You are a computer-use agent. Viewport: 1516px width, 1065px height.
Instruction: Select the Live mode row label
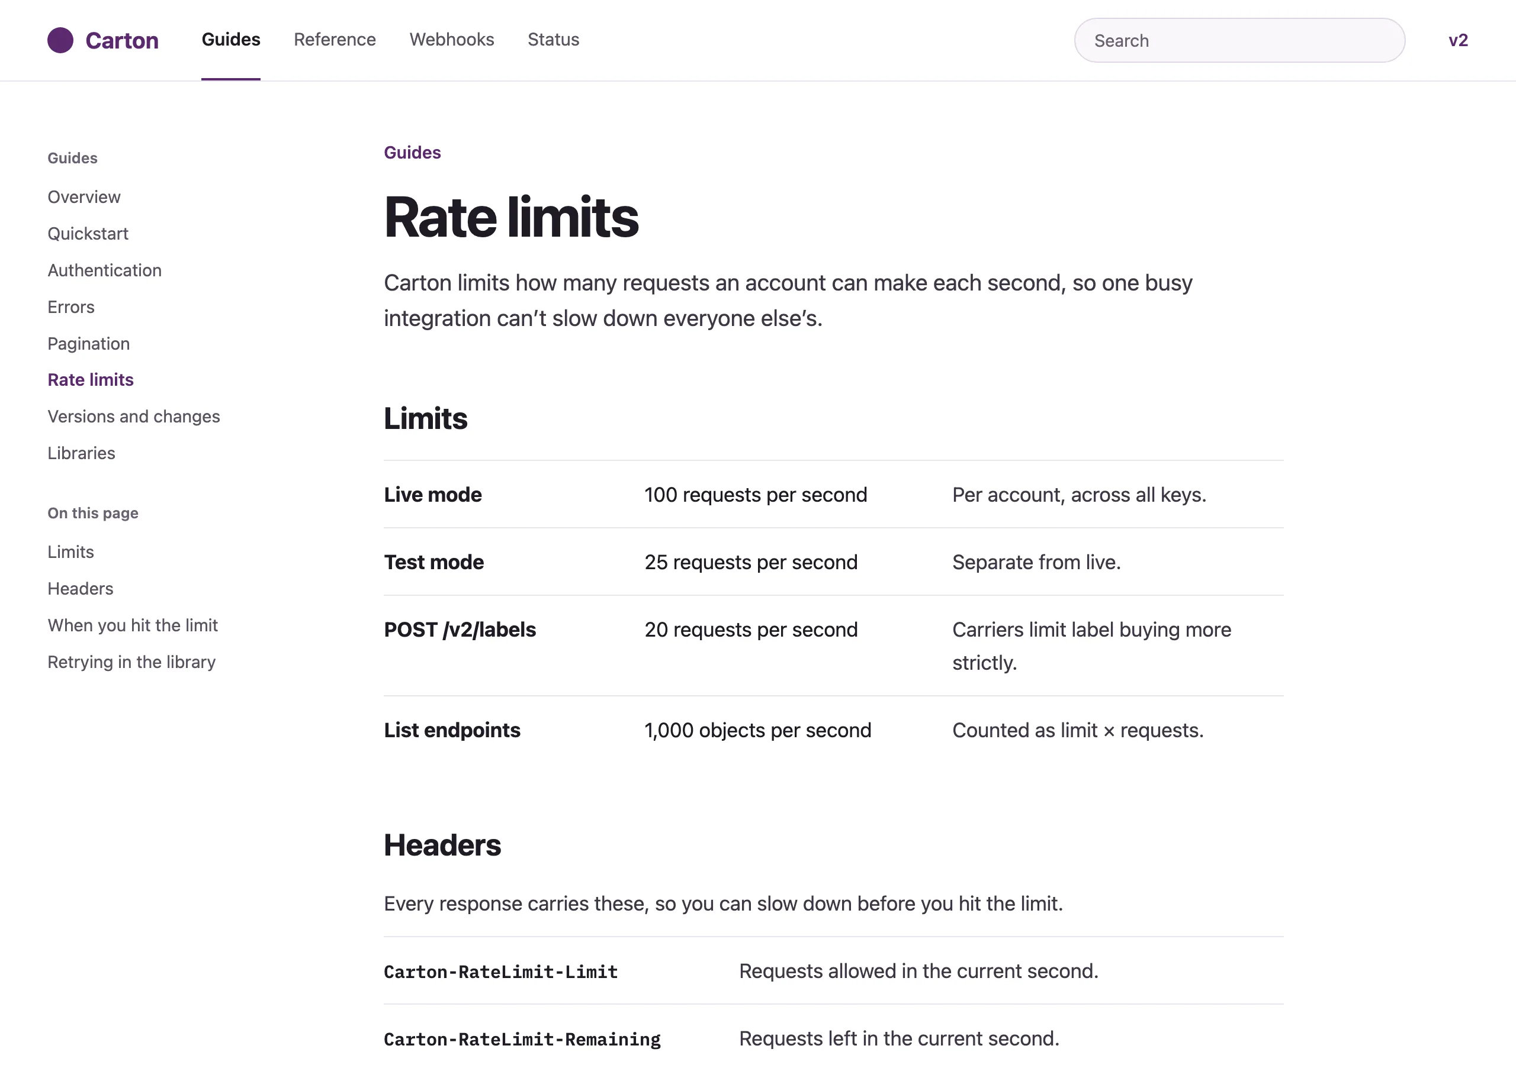click(x=432, y=494)
